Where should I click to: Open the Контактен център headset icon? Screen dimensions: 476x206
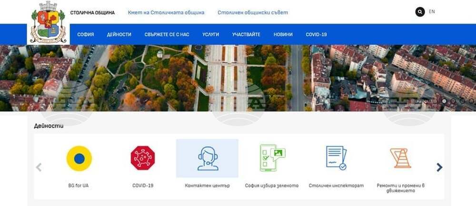(207, 158)
